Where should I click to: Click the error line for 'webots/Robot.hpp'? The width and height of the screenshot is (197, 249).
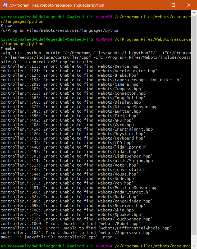71,223
